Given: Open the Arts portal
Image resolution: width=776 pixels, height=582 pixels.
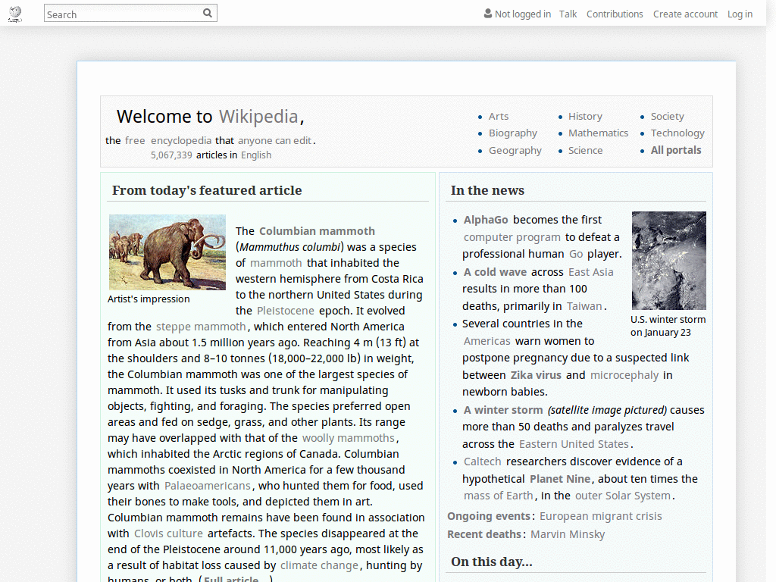Looking at the screenshot, I should point(498,116).
